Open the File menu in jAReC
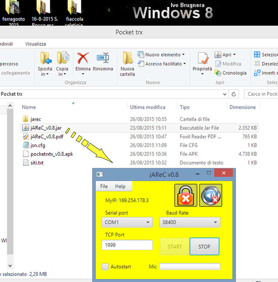The width and height of the screenshot is (278, 282). click(104, 186)
